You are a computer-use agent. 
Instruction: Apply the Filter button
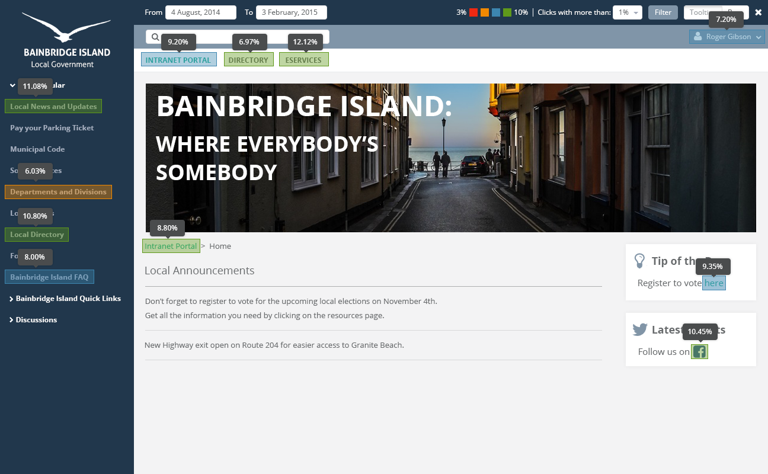pos(663,12)
